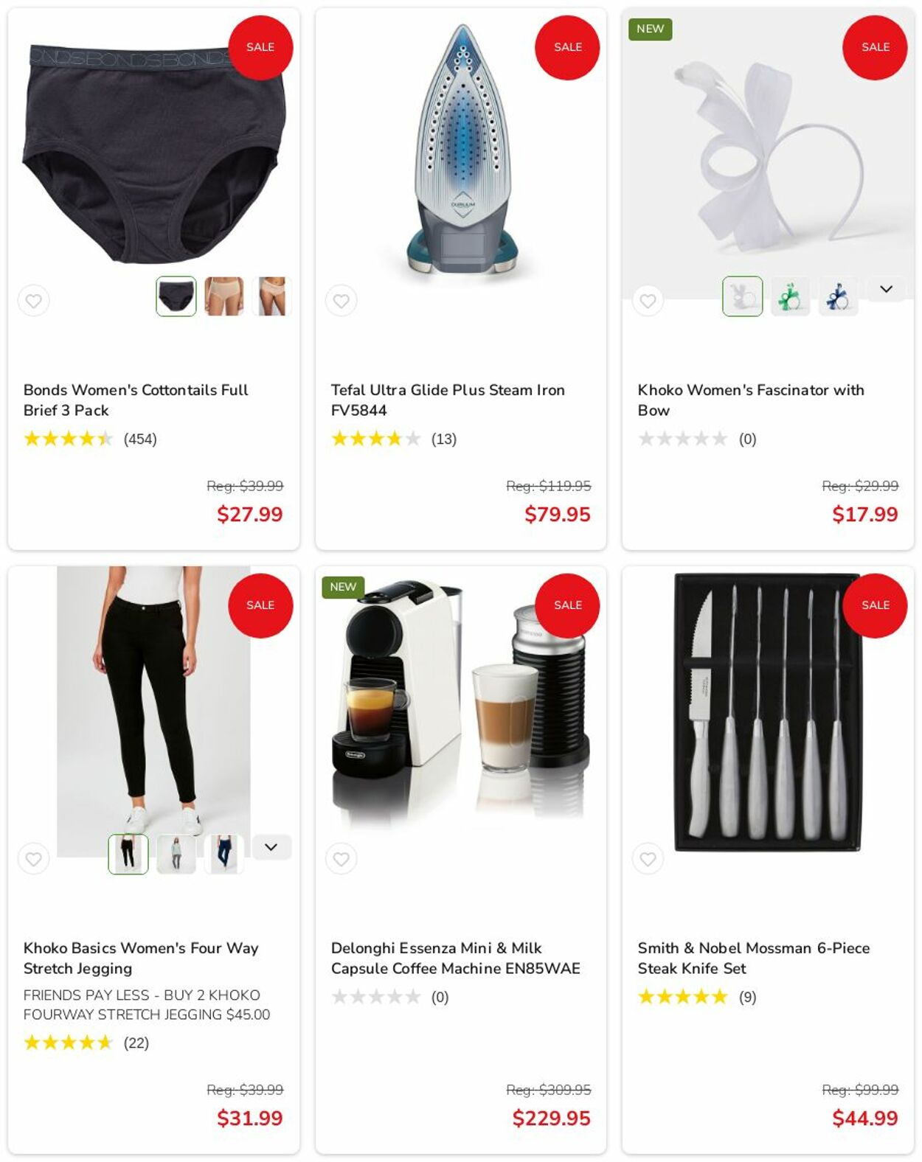Open Smith & Nobel Mossman Knife Set title
Image resolution: width=922 pixels, height=1162 pixels.
754,959
